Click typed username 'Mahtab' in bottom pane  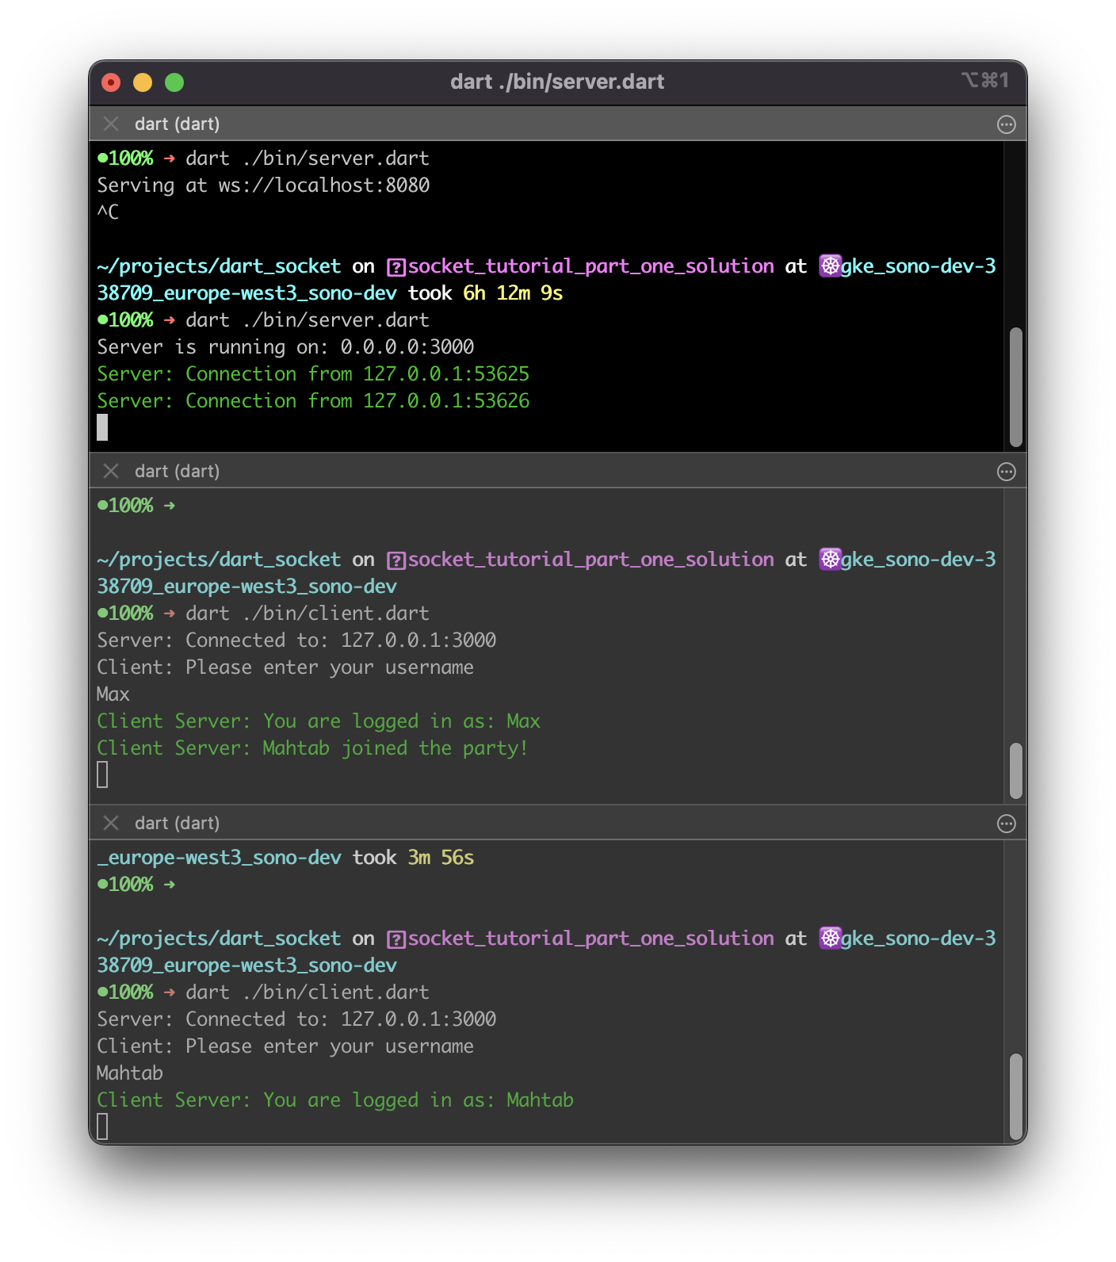point(130,1073)
